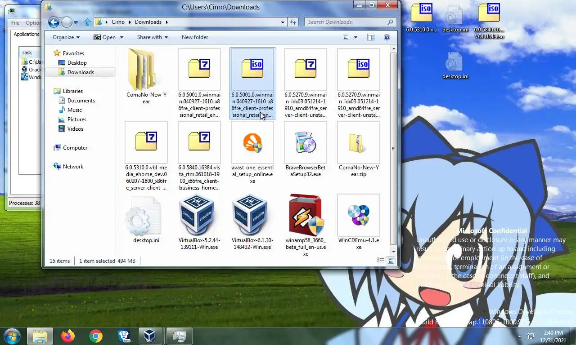576x345 pixels.
Task: Expand the Downloads breadcrumb arrow
Action: [166, 22]
